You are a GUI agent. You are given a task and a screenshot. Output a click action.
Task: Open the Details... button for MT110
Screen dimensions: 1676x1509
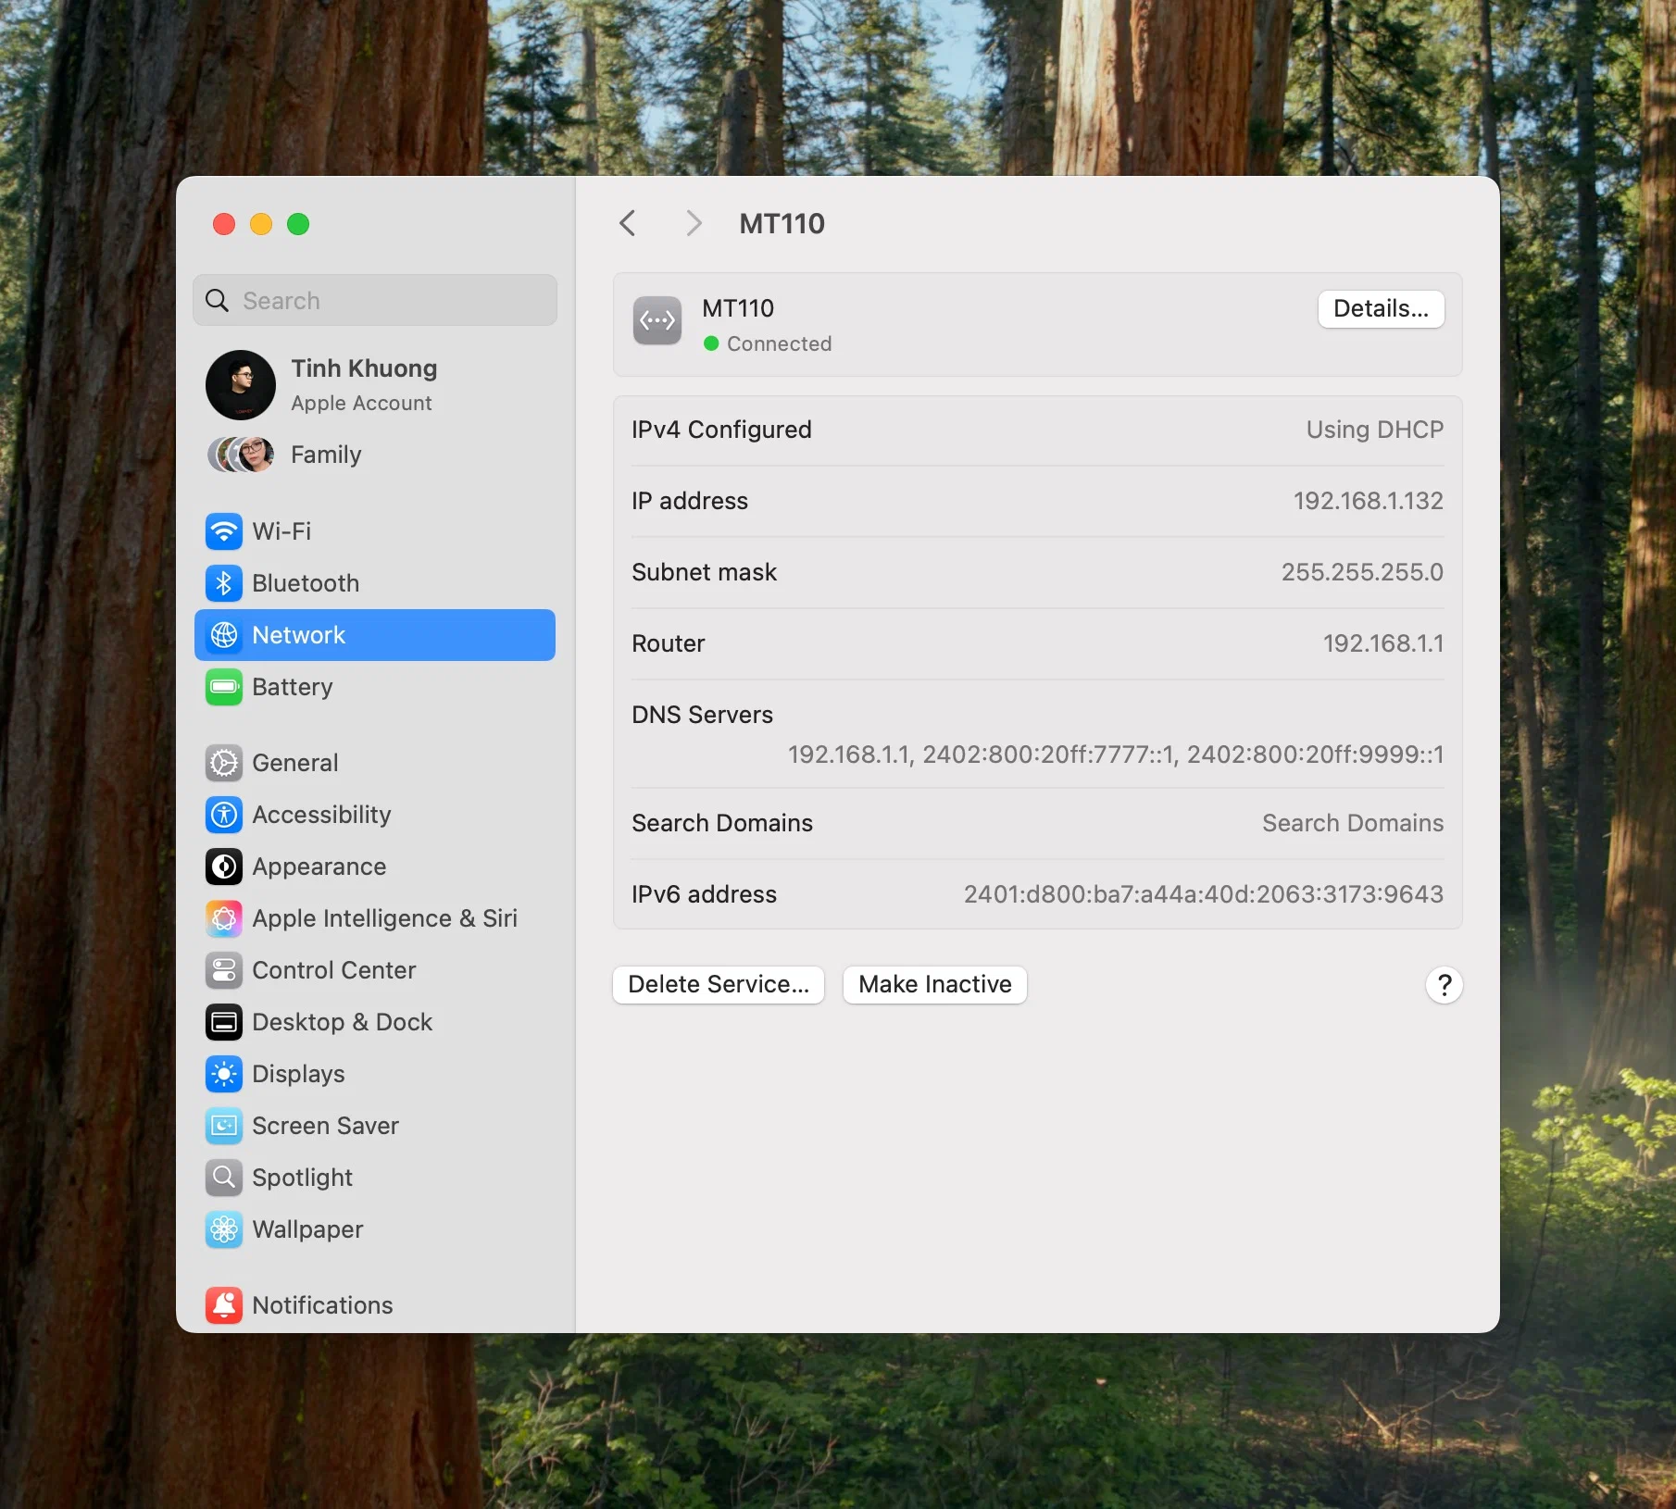pyautogui.click(x=1381, y=309)
